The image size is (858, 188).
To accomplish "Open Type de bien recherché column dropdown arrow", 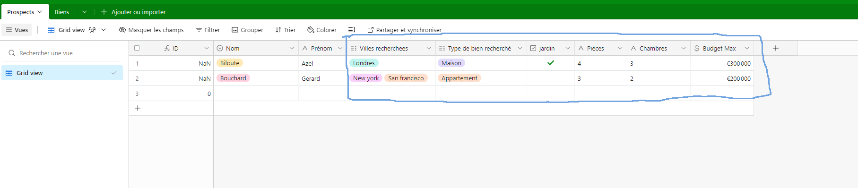I will (520, 48).
